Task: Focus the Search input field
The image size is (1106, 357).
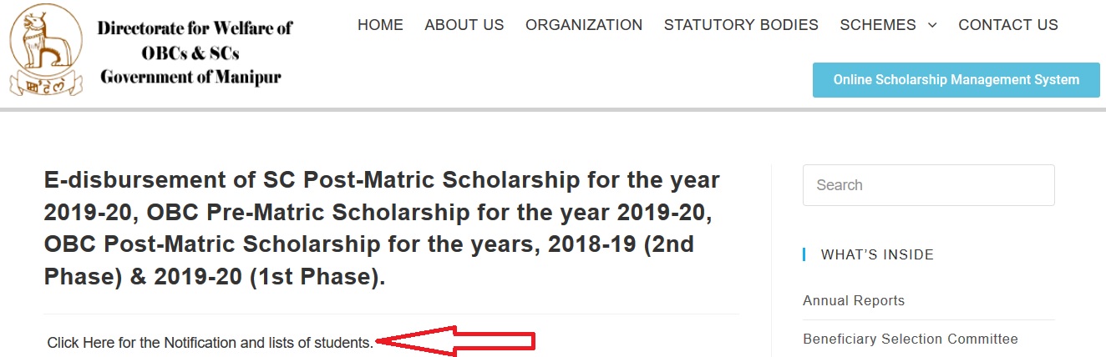Action: [929, 185]
